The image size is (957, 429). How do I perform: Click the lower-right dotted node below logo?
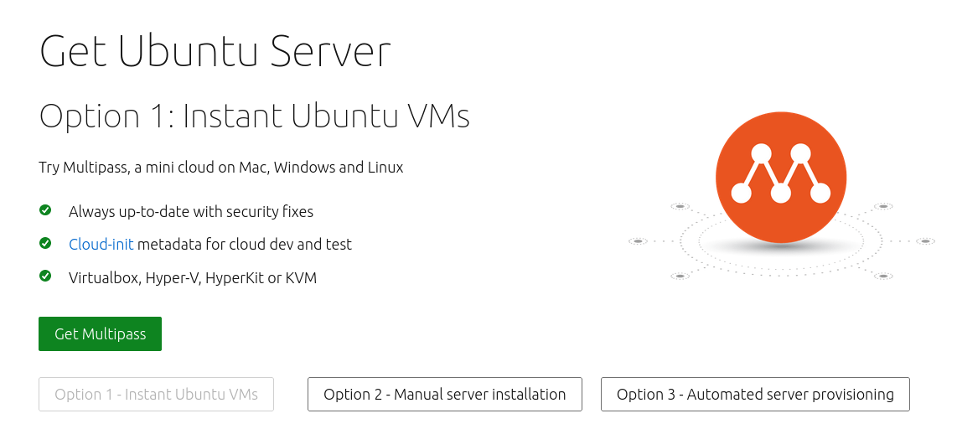[882, 276]
